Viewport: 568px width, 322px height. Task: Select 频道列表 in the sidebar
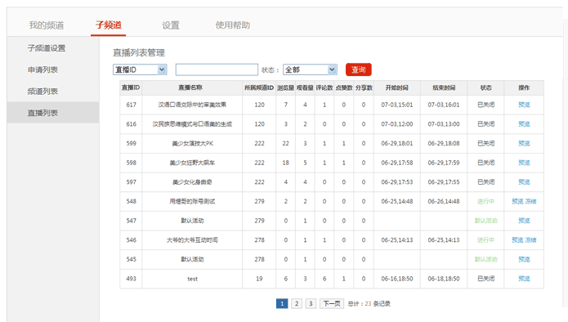42,92
